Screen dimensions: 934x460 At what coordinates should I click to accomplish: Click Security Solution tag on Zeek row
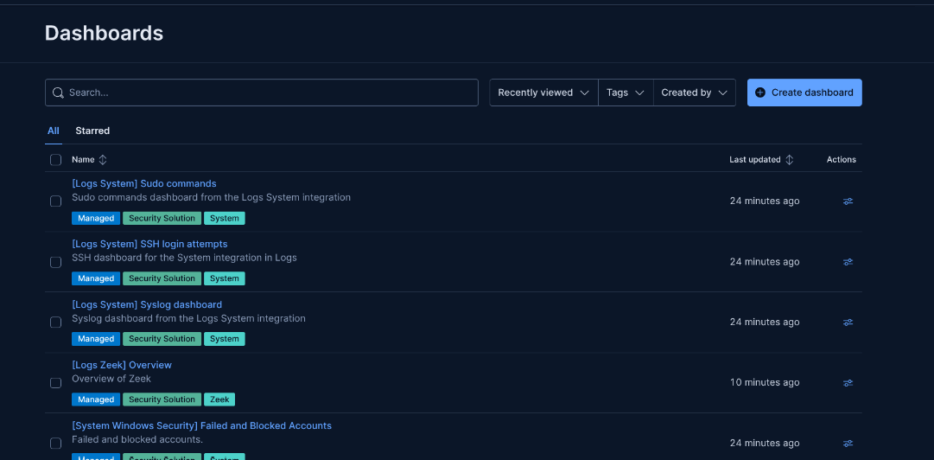click(162, 399)
